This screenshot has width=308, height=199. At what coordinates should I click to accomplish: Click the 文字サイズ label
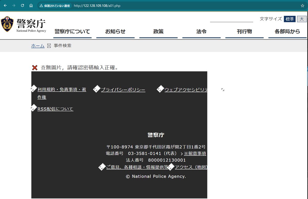(271, 19)
